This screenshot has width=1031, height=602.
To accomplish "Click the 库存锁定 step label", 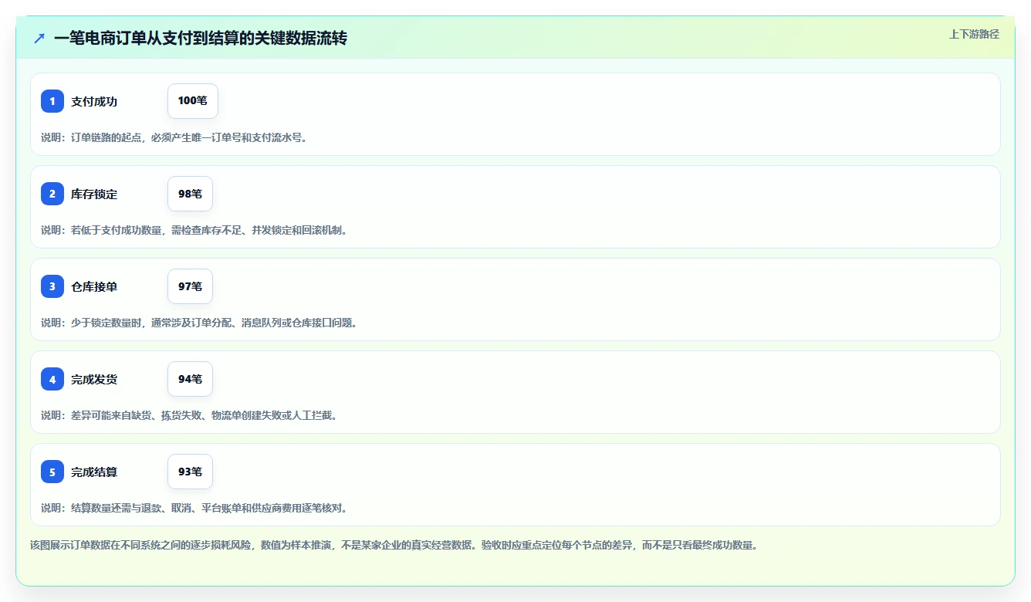I will tap(94, 194).
